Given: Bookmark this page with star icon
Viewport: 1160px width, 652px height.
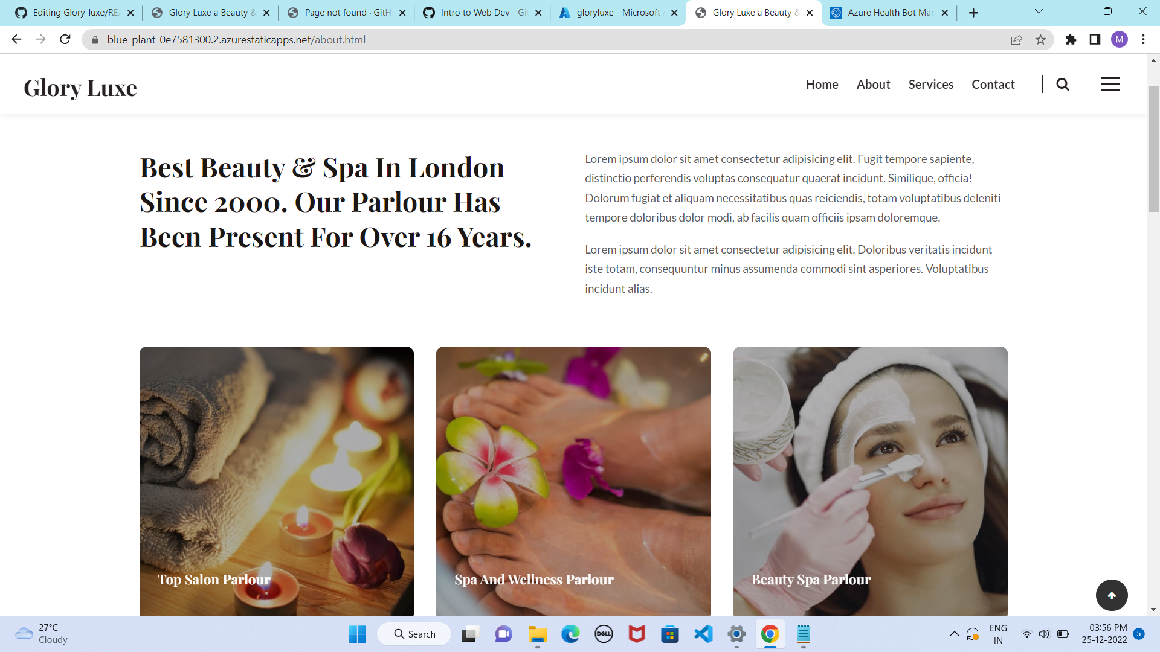Looking at the screenshot, I should [1040, 40].
